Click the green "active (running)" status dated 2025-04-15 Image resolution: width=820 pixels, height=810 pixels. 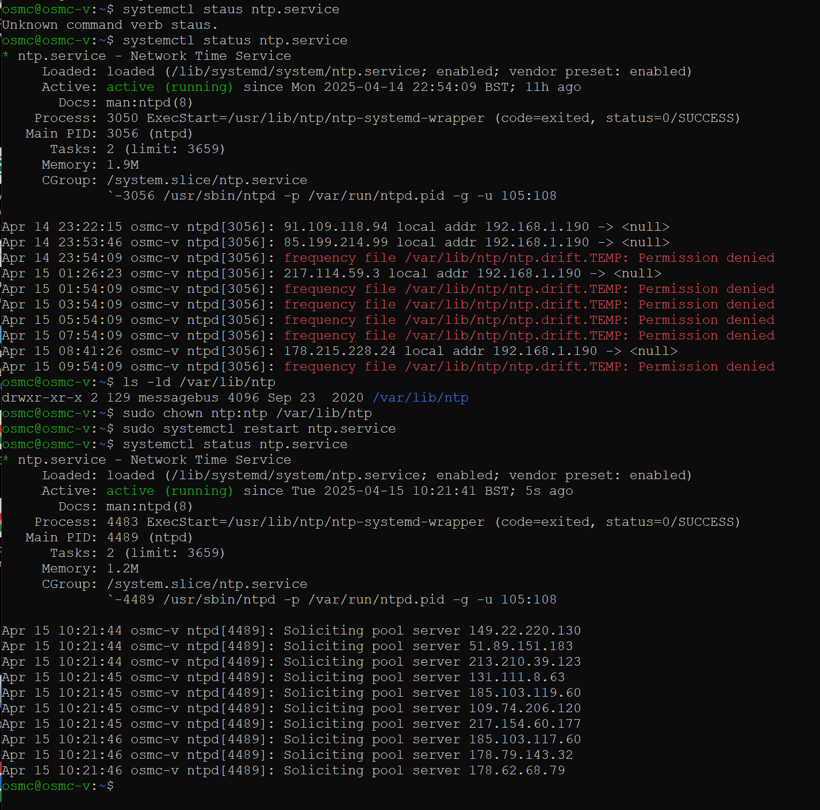pos(170,491)
